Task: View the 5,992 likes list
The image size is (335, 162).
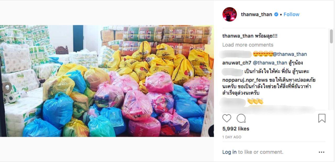Action: tap(236, 129)
